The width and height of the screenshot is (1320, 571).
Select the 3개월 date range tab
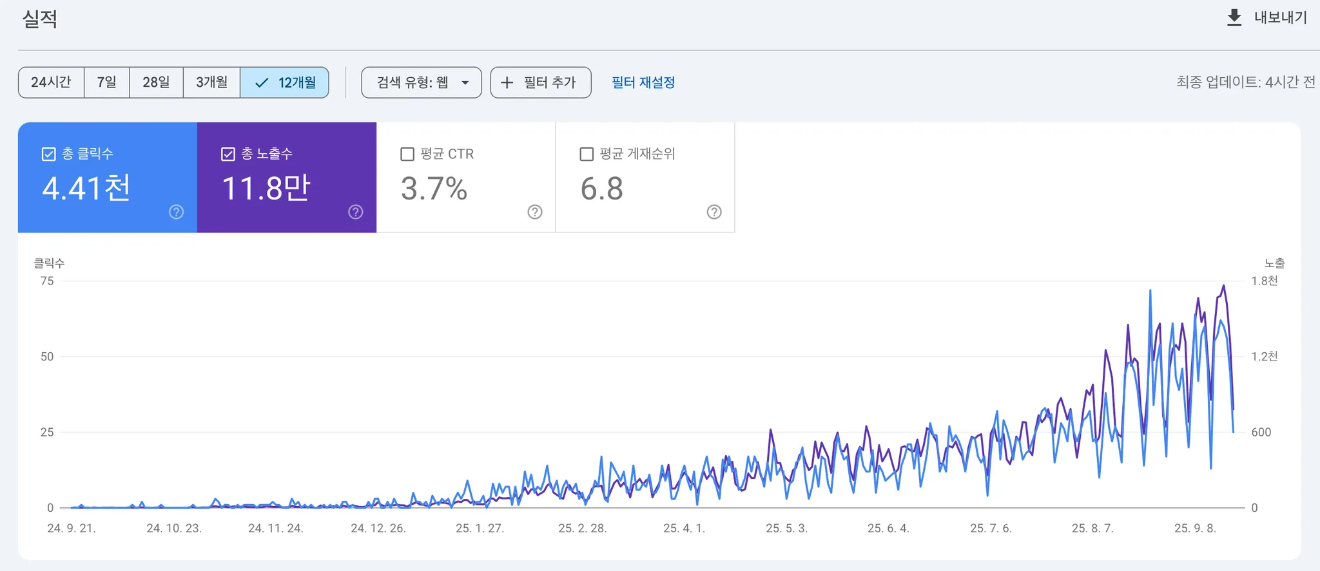[x=212, y=82]
